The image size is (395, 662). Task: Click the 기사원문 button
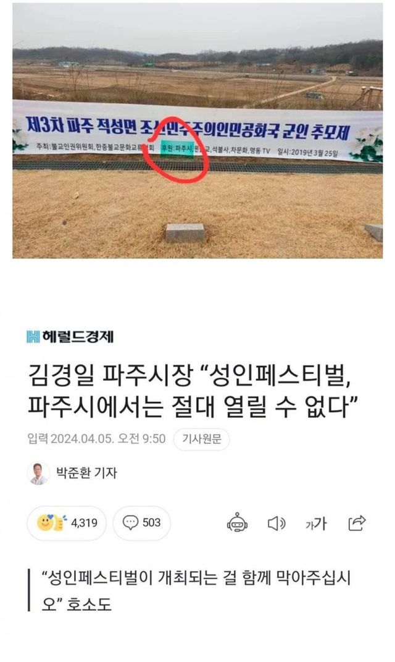[201, 439]
